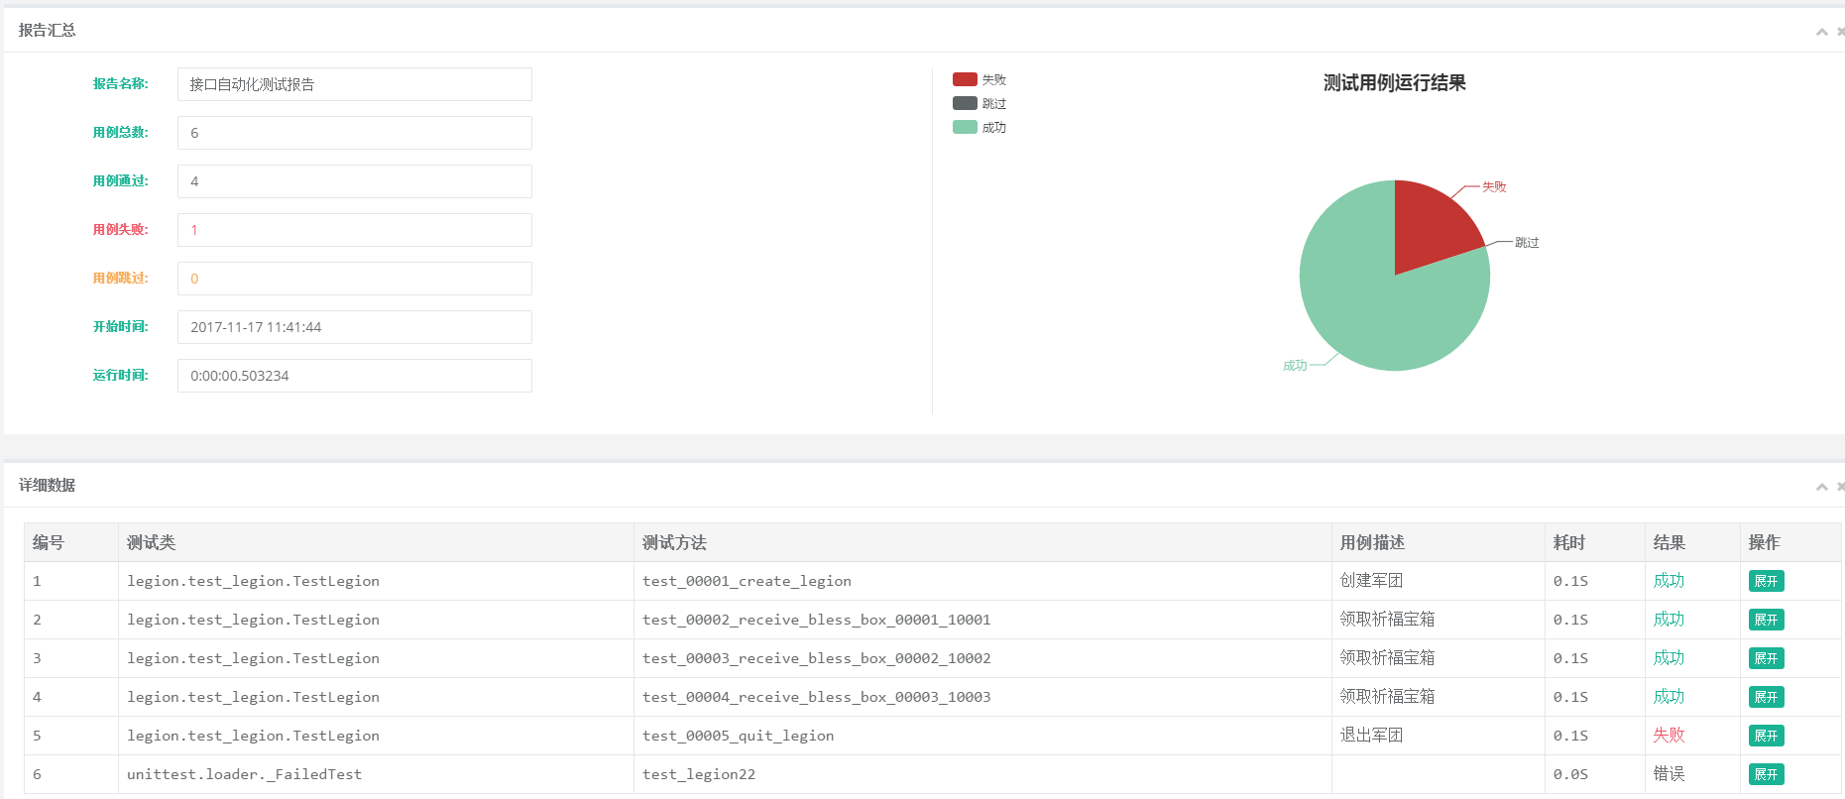Viewport: 1845px width, 799px height.
Task: Collapse the 报告汇总 panel chevron
Action: (x=1821, y=32)
